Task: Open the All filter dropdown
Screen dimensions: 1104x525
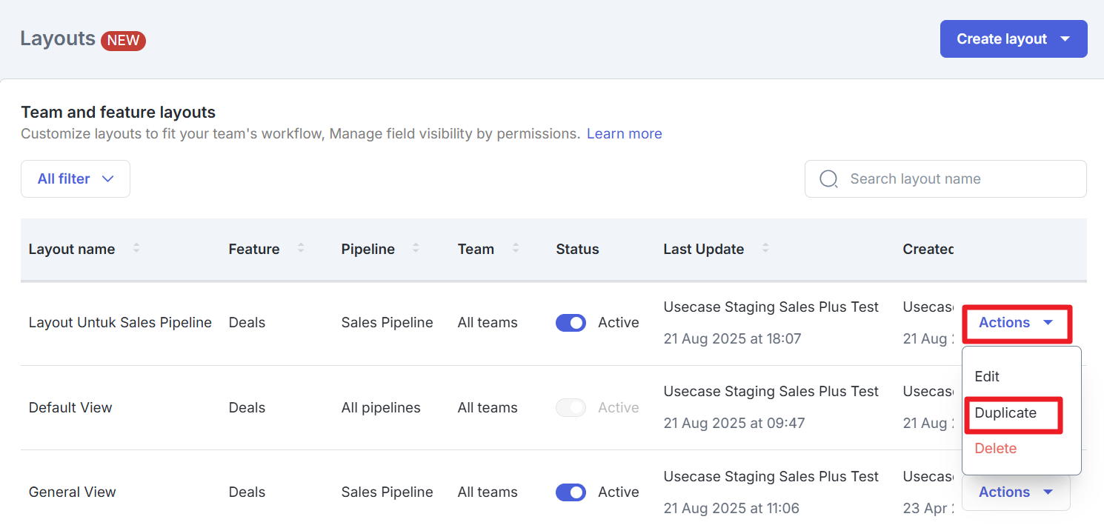Action: coord(76,179)
